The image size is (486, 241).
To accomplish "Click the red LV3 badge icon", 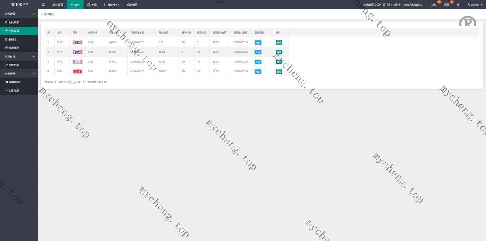I will pos(77,71).
